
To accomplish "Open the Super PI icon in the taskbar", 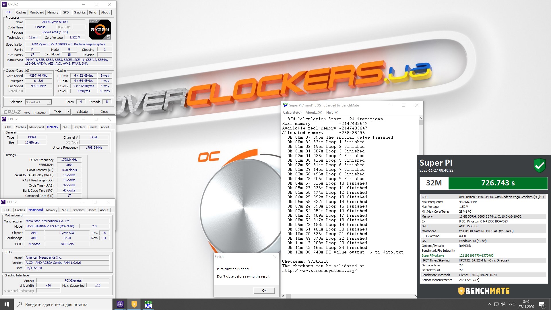I will tap(148, 304).
